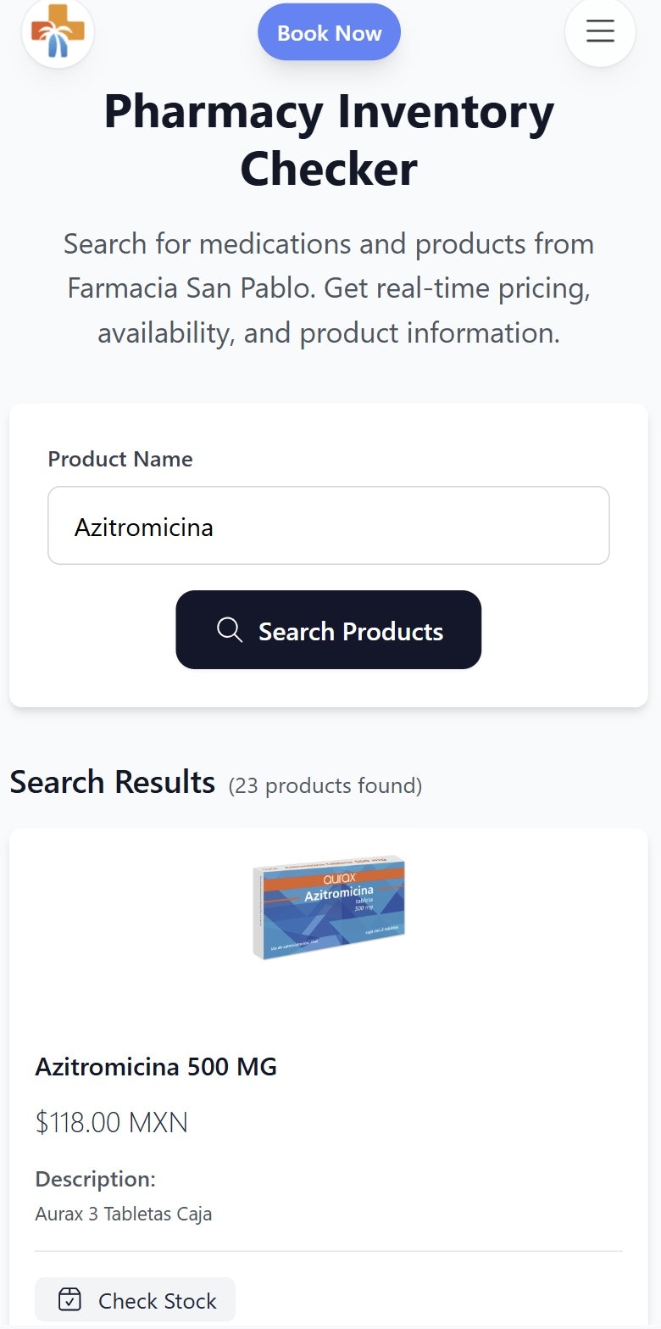Select the Book Now button

(x=329, y=31)
